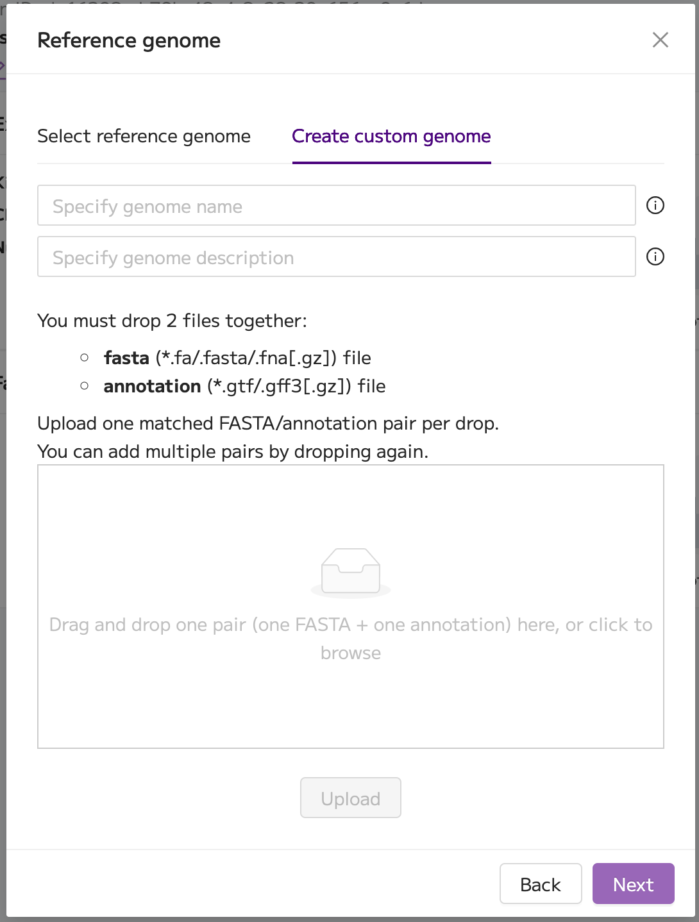The width and height of the screenshot is (699, 922).
Task: Click the bold 'annotation' file type label
Action: click(x=152, y=386)
